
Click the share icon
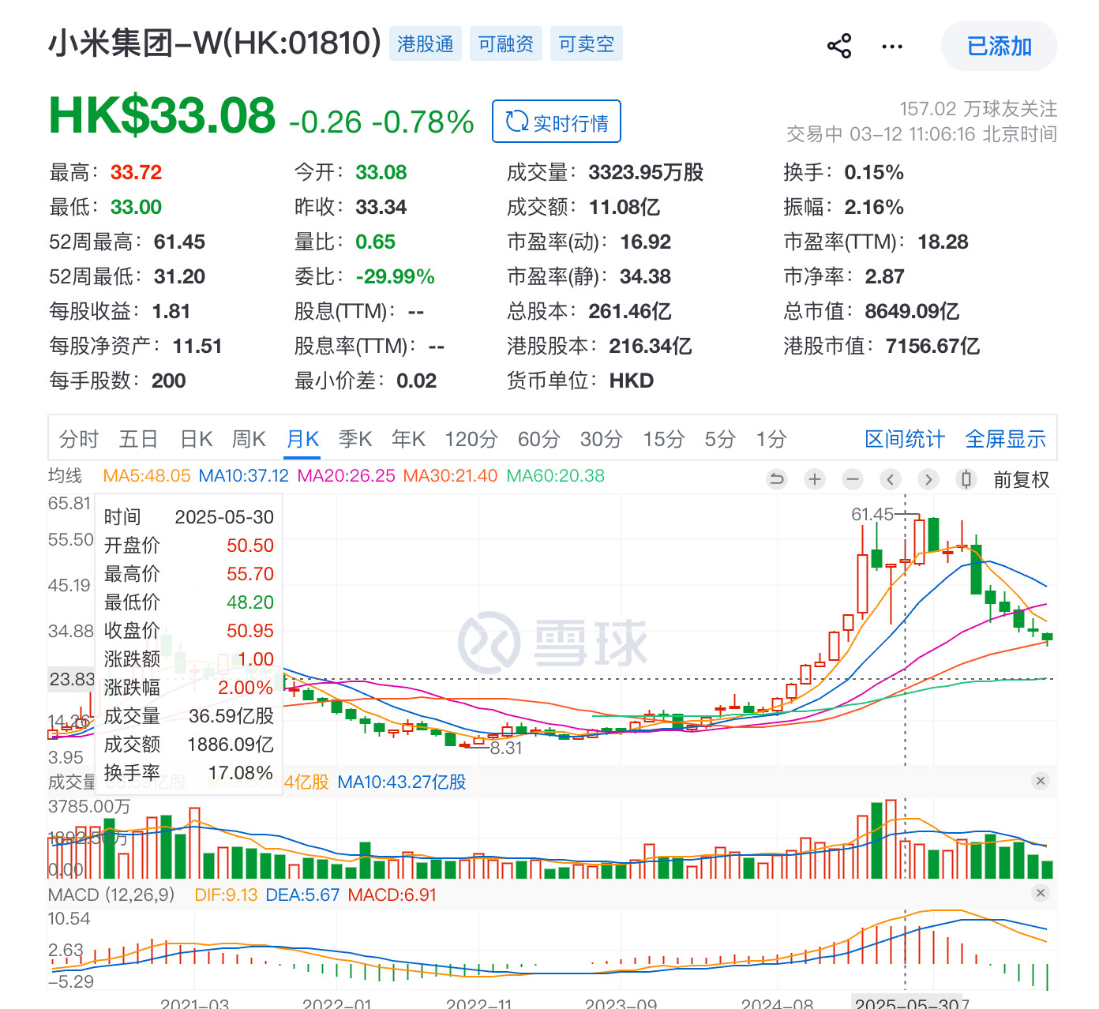click(x=839, y=45)
